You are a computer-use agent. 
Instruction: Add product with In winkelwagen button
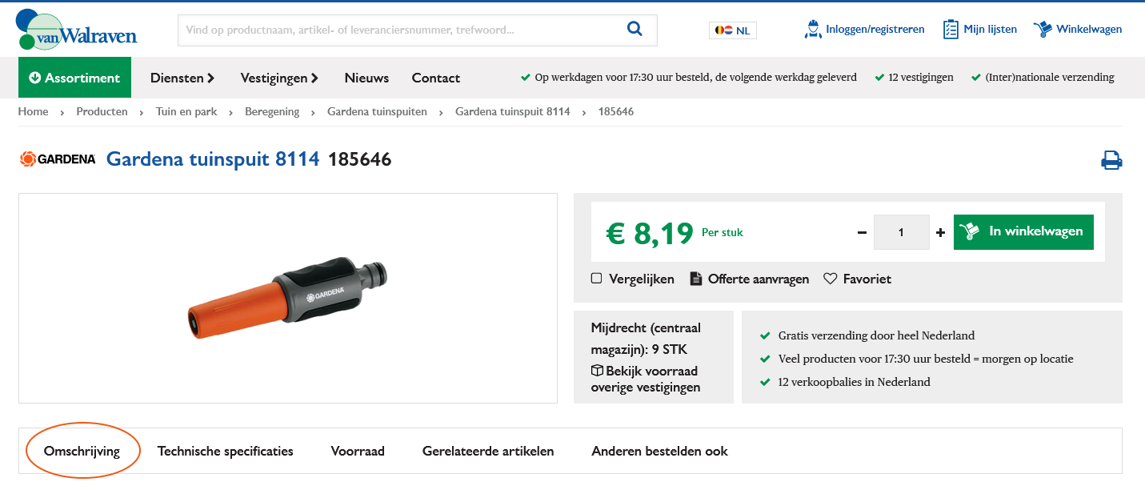(x=1023, y=231)
